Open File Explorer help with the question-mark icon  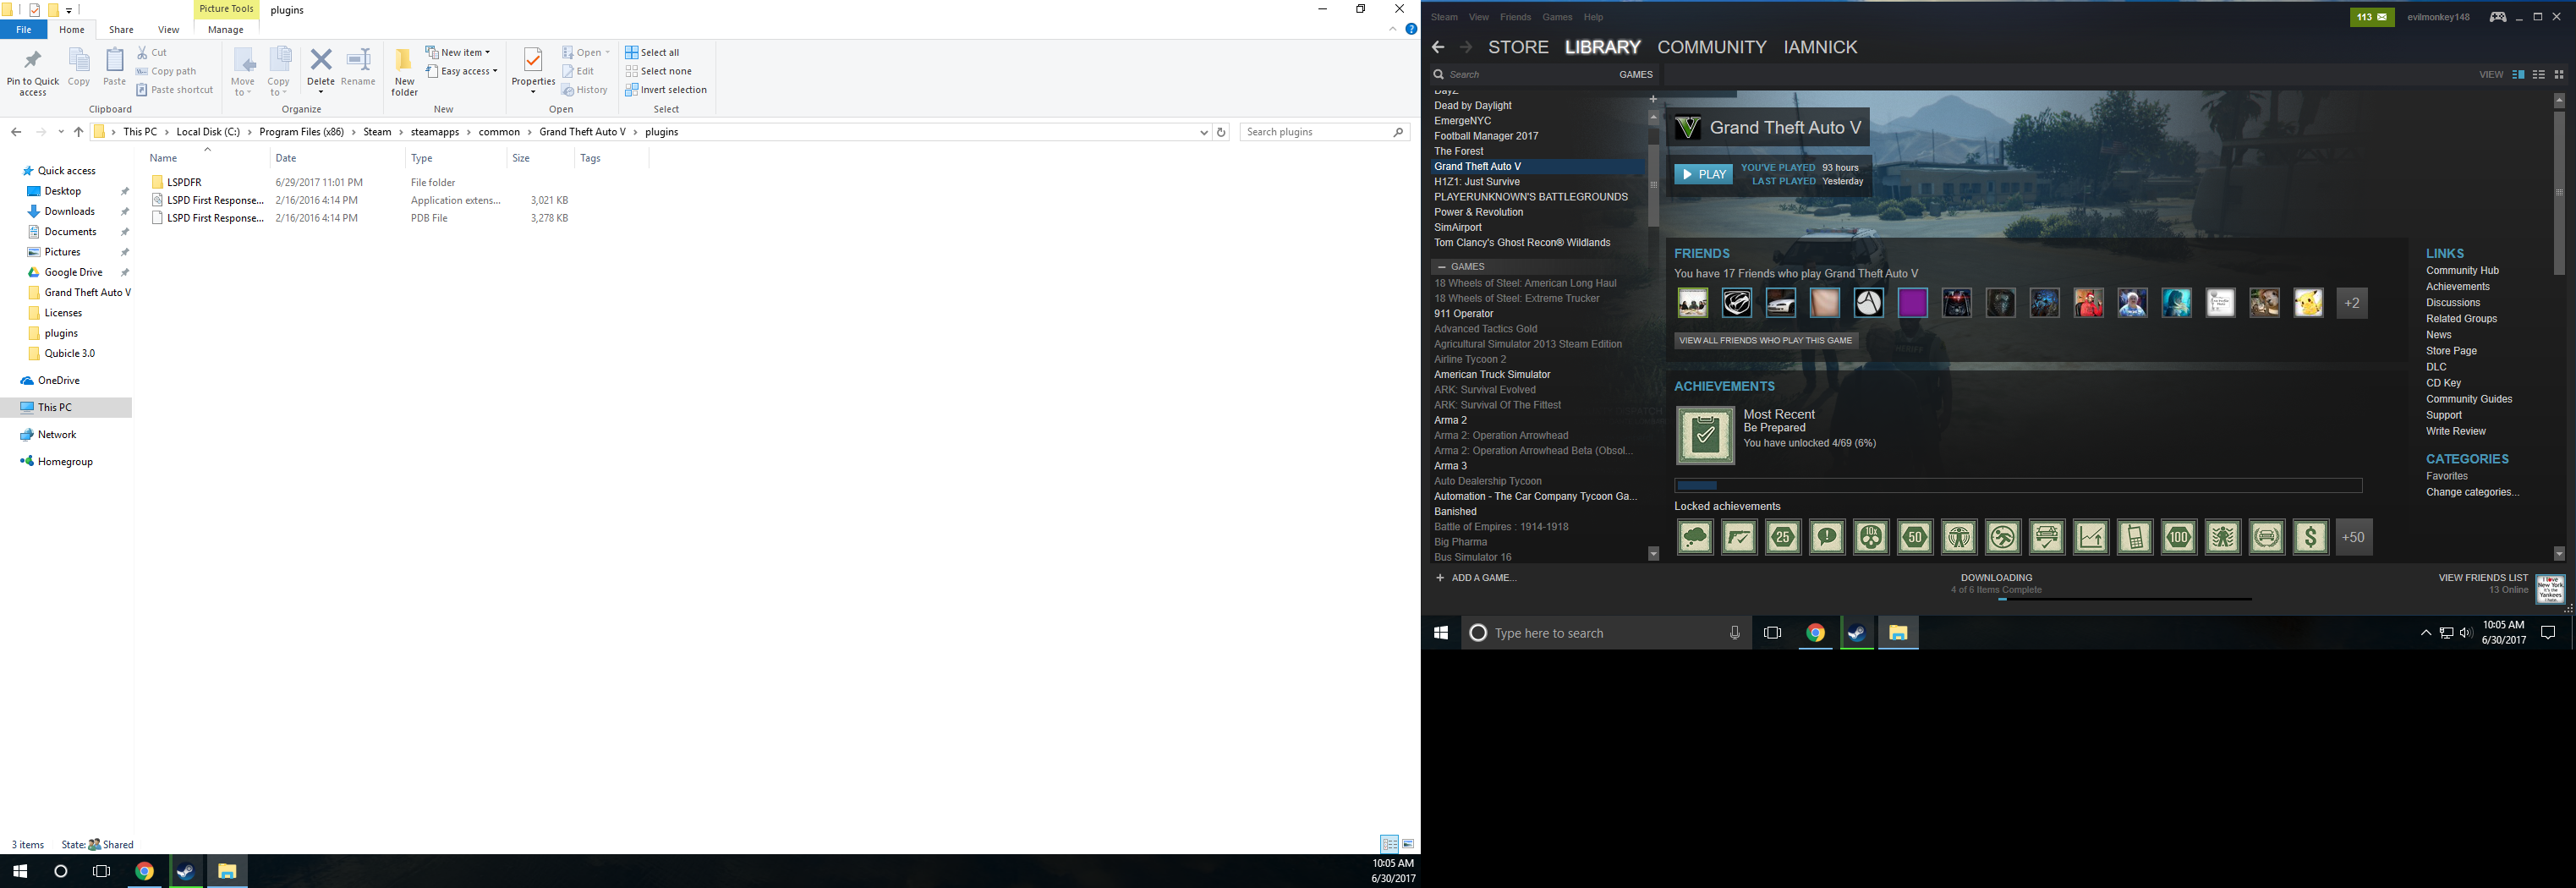1411,30
